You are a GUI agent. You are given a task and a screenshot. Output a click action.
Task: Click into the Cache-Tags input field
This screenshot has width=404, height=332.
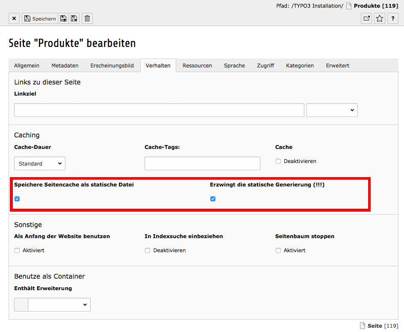[202, 163]
